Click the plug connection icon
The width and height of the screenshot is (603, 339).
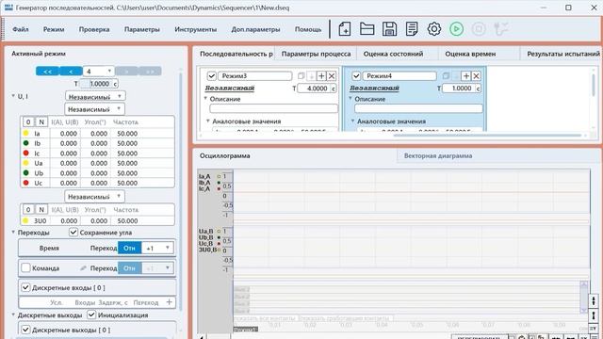click(x=501, y=29)
